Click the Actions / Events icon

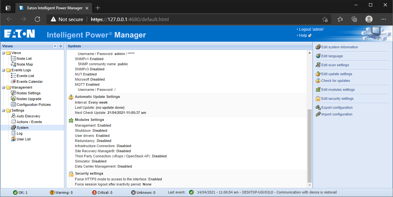[13, 122]
